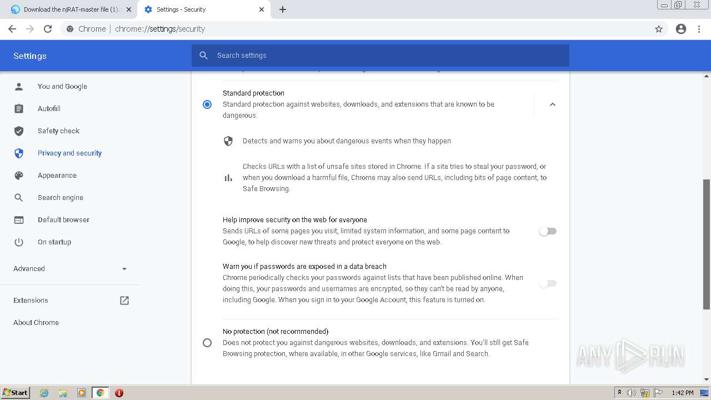Click the palette icon beside Appearance
Viewport: 711px width, 400px height.
(x=19, y=175)
